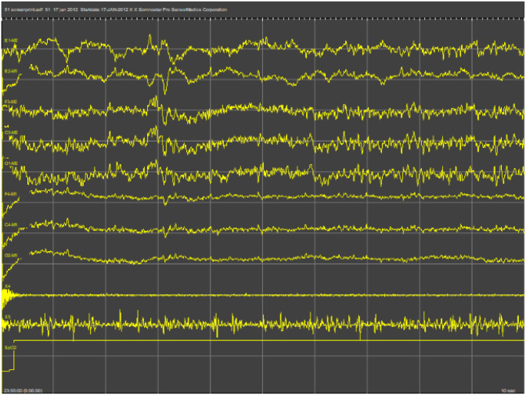Select the O1-M2 channel label
This screenshot has width=526, height=395.
[11, 163]
